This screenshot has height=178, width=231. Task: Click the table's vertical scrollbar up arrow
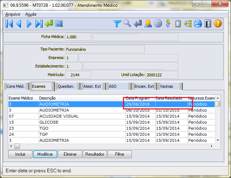click(x=218, y=98)
